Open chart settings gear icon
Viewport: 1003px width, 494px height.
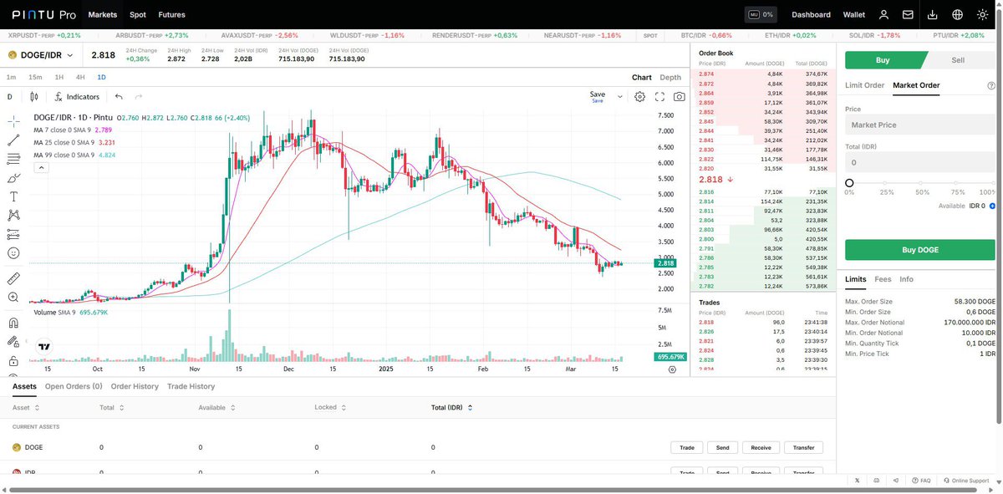[639, 97]
